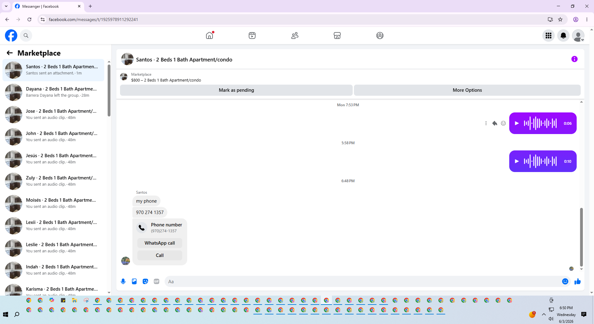Attach a photo or file

134,281
